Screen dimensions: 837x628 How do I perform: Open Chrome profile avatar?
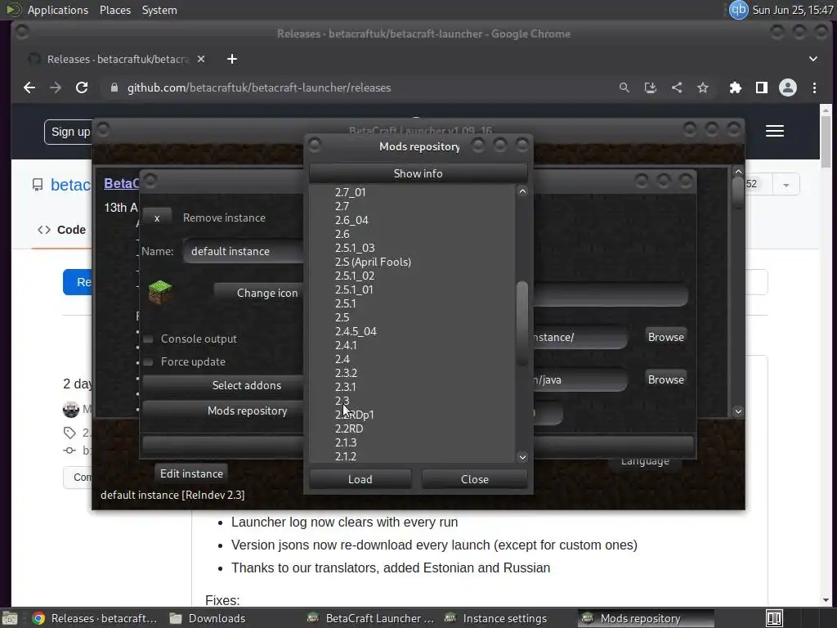[788, 87]
